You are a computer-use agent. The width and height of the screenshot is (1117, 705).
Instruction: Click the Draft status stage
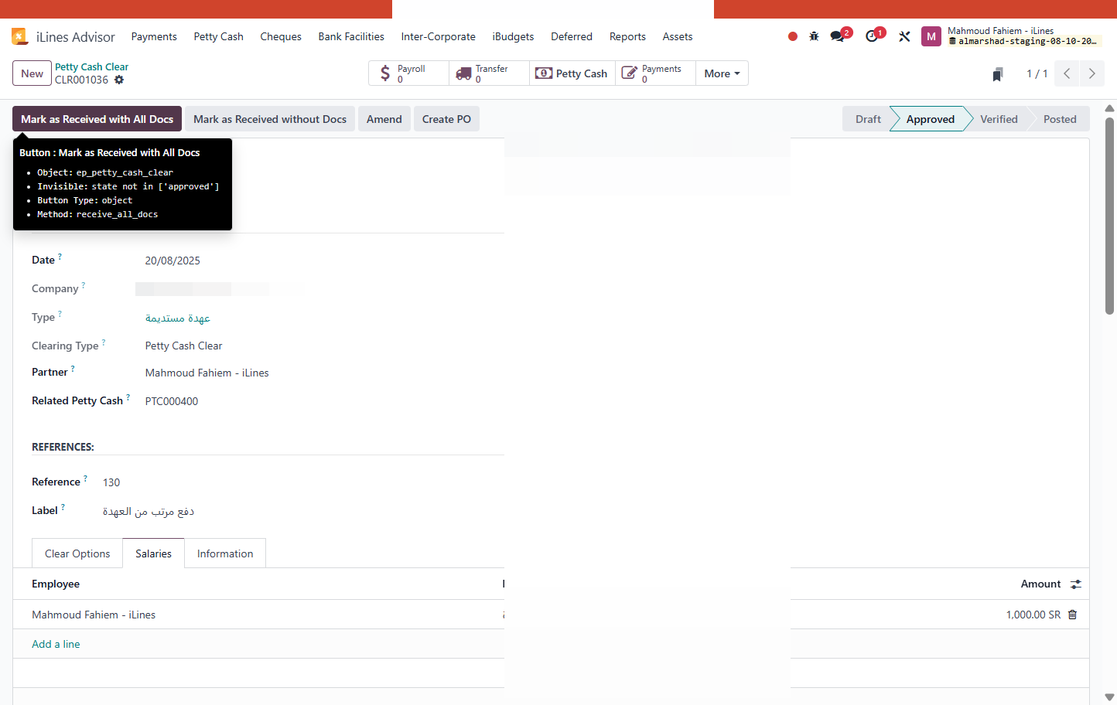(x=868, y=119)
